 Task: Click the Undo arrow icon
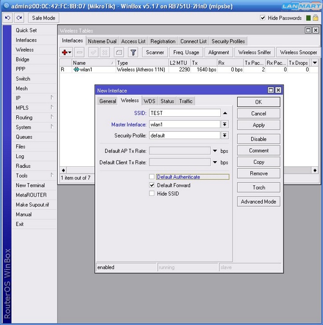click(x=8, y=18)
